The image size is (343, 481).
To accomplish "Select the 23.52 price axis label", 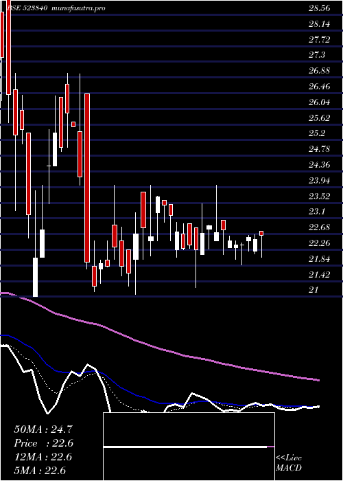I will tap(320, 197).
